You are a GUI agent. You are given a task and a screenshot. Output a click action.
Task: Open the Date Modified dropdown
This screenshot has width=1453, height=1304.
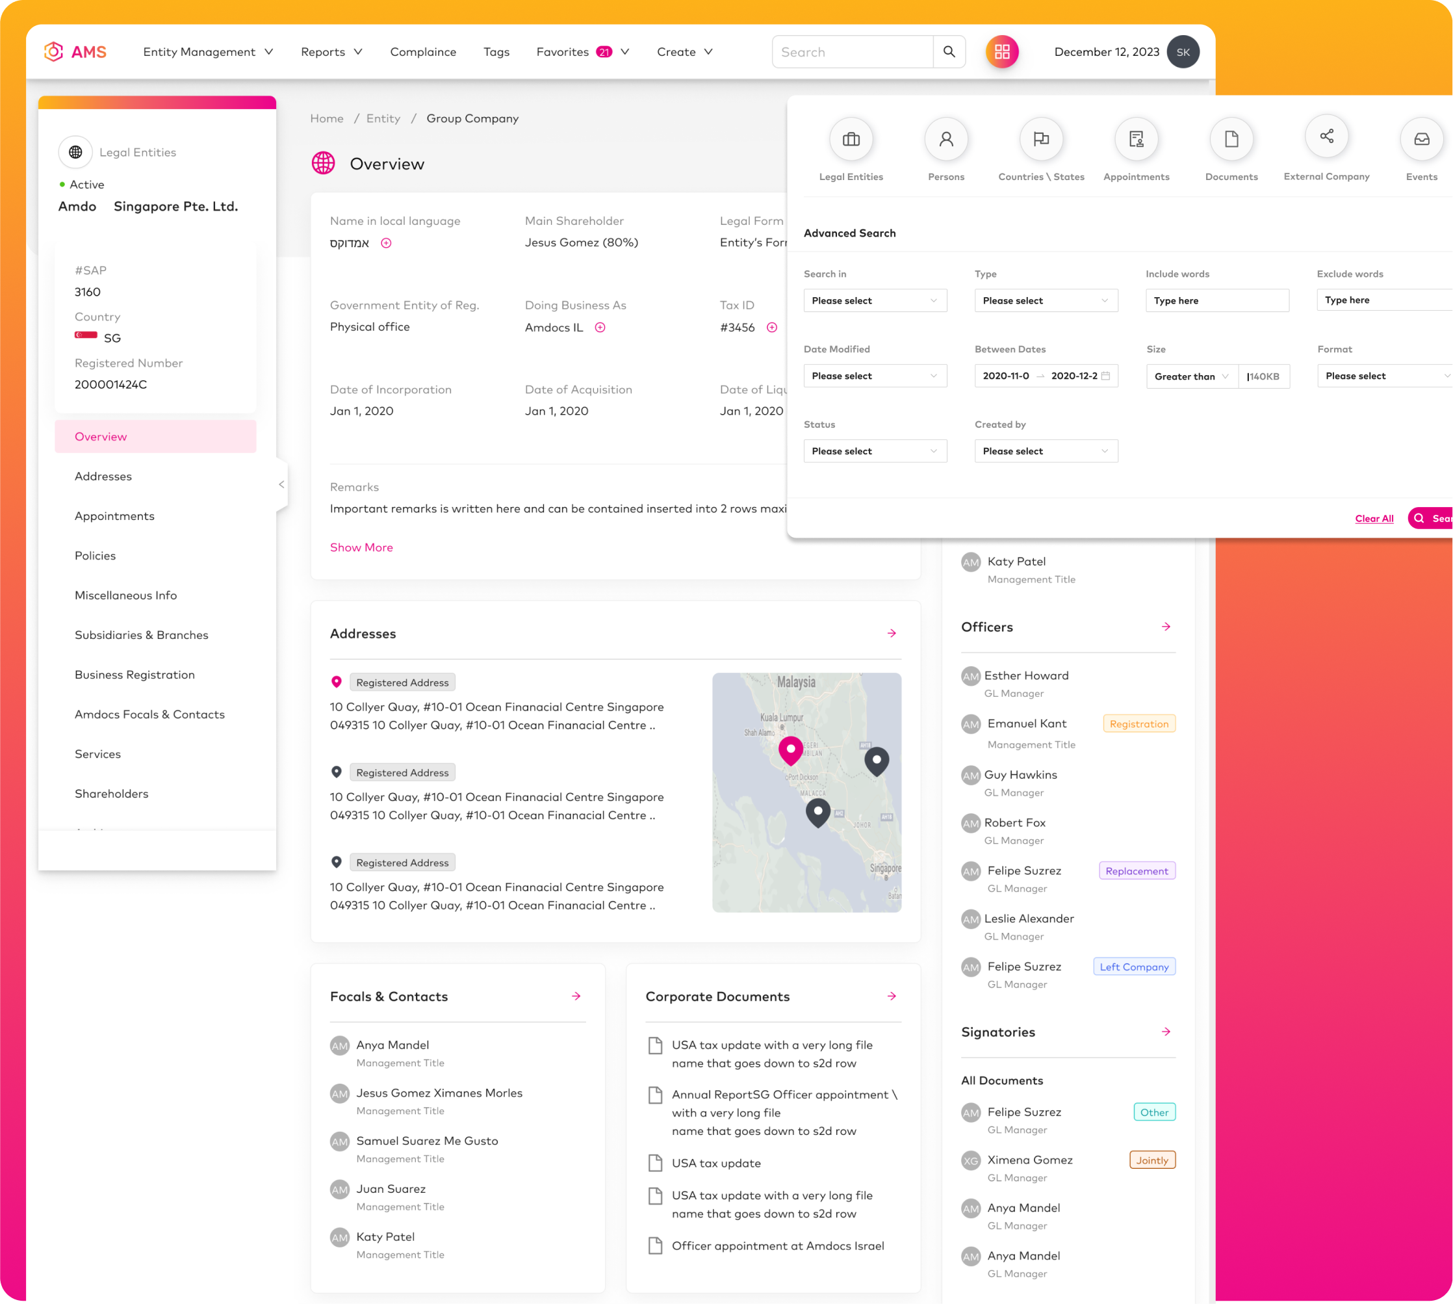[875, 376]
